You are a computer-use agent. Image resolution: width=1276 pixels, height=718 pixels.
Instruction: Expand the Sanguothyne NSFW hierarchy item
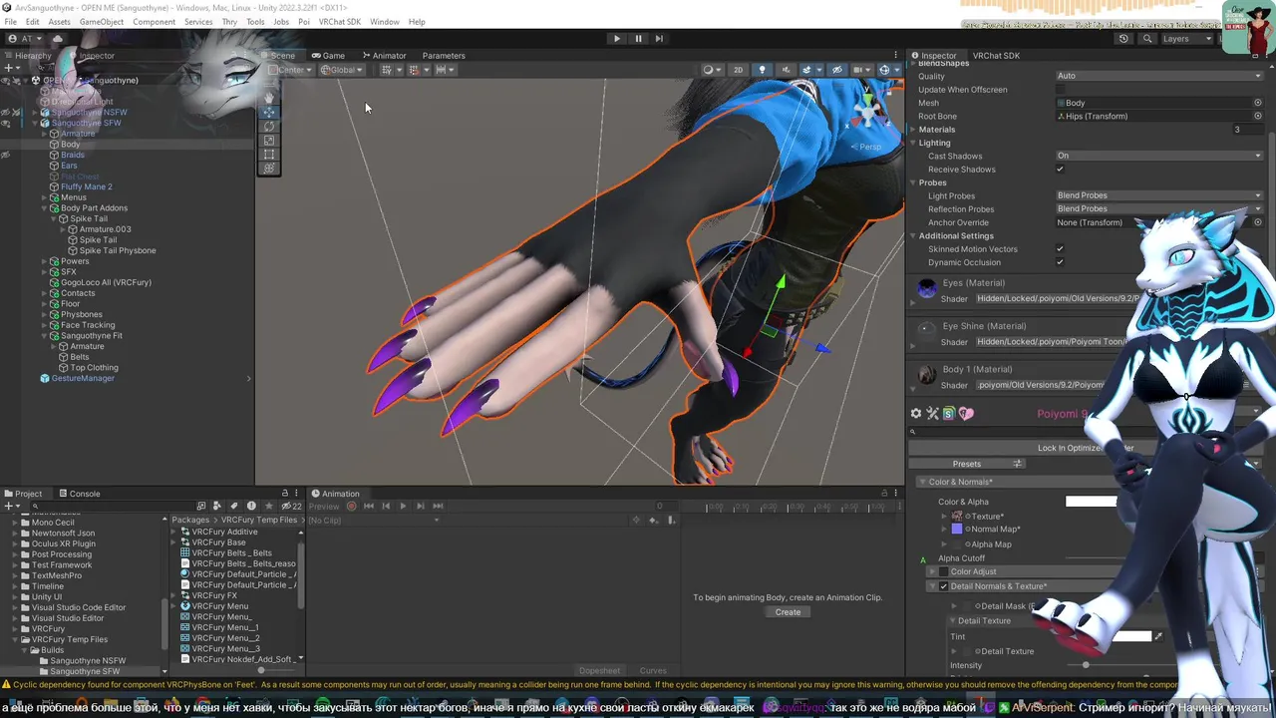(35, 113)
